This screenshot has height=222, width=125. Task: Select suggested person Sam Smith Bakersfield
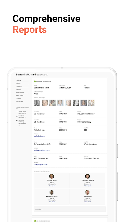pyautogui.click(x=22, y=117)
